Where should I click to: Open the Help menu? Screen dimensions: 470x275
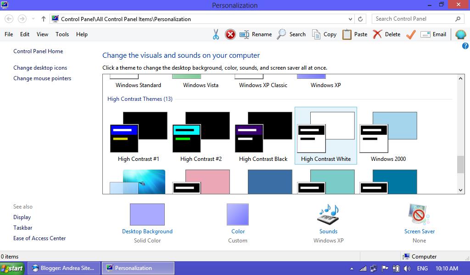point(82,34)
